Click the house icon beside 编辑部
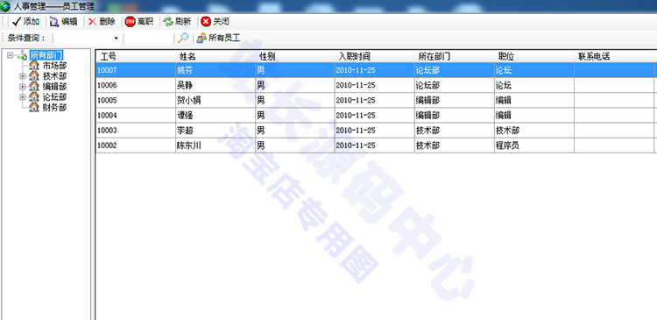 click(x=34, y=87)
